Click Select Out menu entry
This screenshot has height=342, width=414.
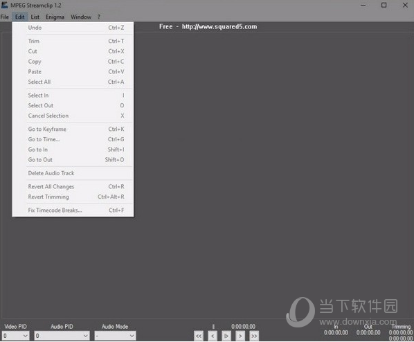pos(73,106)
